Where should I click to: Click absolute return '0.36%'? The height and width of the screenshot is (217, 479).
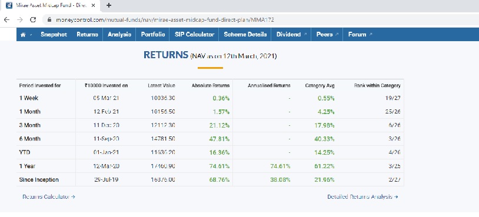point(221,98)
